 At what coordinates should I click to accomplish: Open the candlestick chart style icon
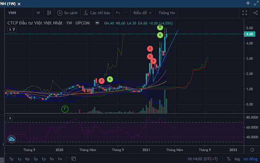[x=49, y=13]
